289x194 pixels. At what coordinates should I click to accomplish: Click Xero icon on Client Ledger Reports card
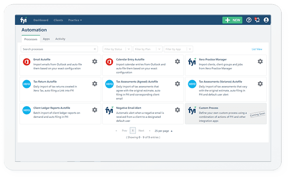tap(26, 110)
